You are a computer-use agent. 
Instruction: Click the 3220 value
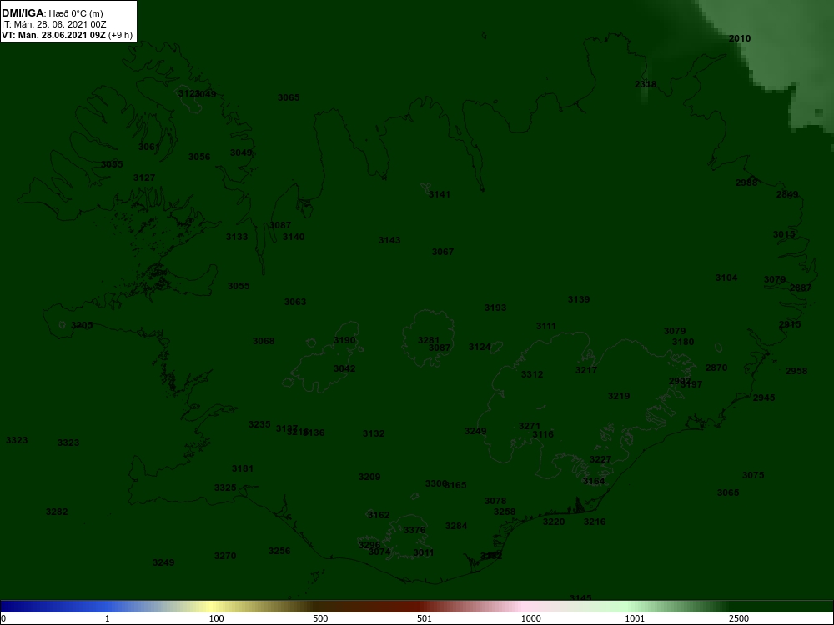(x=554, y=522)
